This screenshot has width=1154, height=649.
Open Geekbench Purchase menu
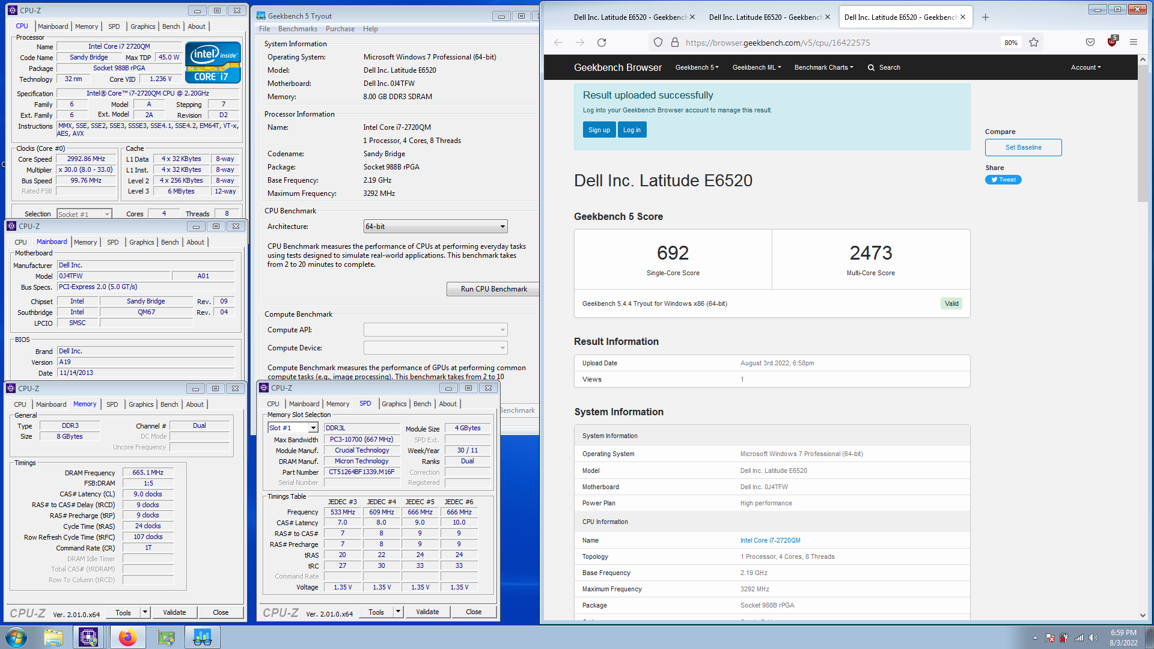pyautogui.click(x=340, y=29)
